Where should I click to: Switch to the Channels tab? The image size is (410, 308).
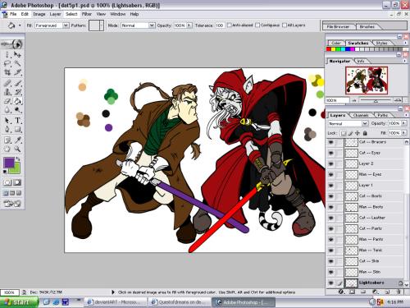(361, 115)
